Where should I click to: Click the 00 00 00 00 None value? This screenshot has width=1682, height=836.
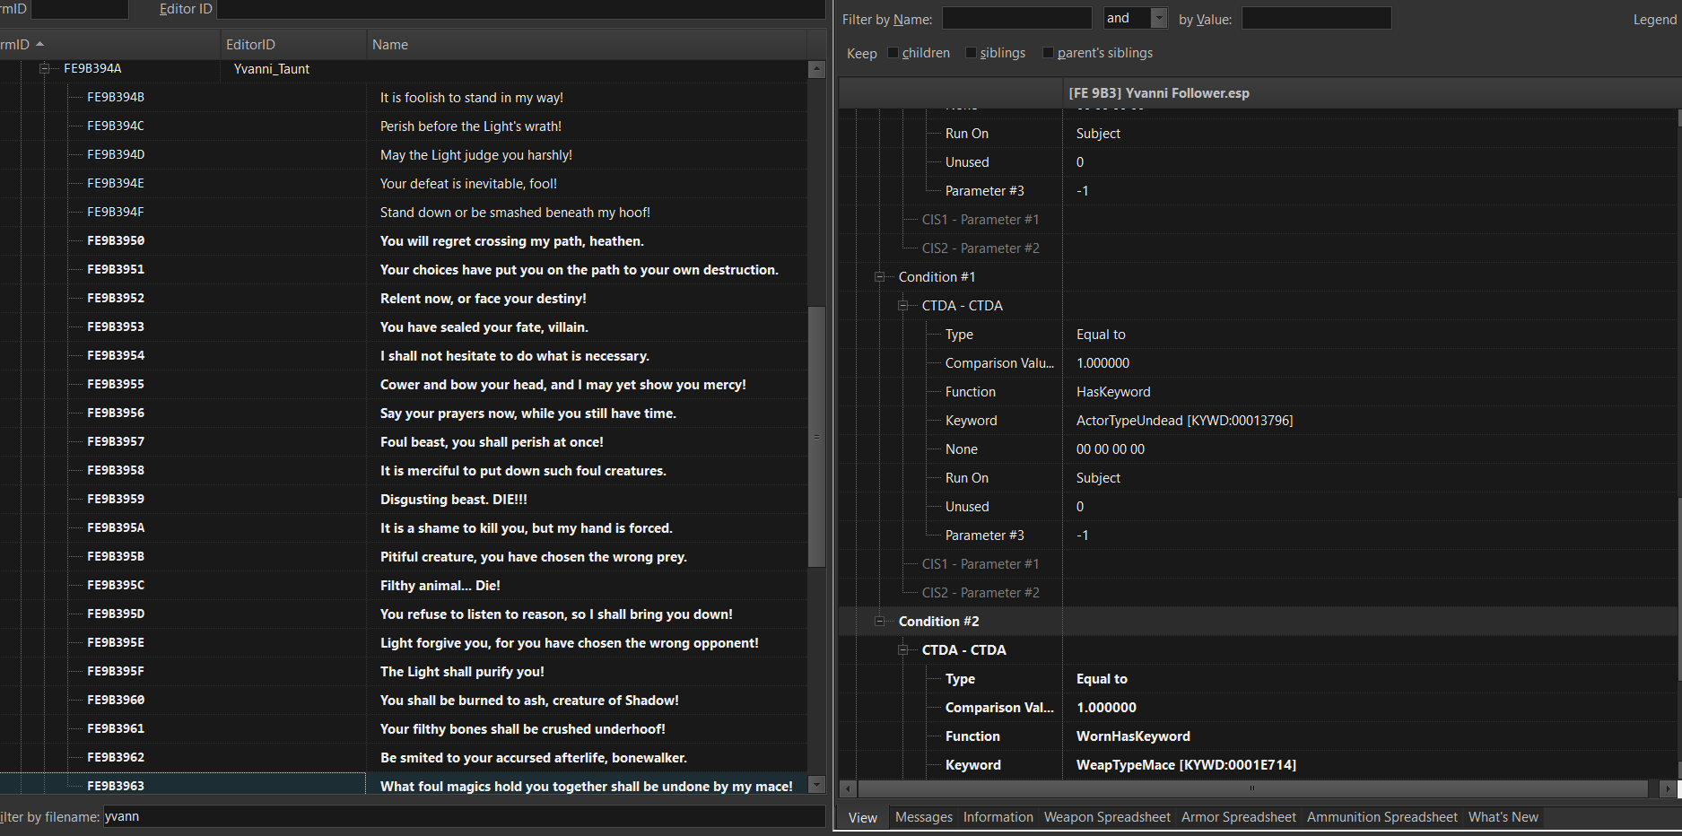tap(1111, 449)
